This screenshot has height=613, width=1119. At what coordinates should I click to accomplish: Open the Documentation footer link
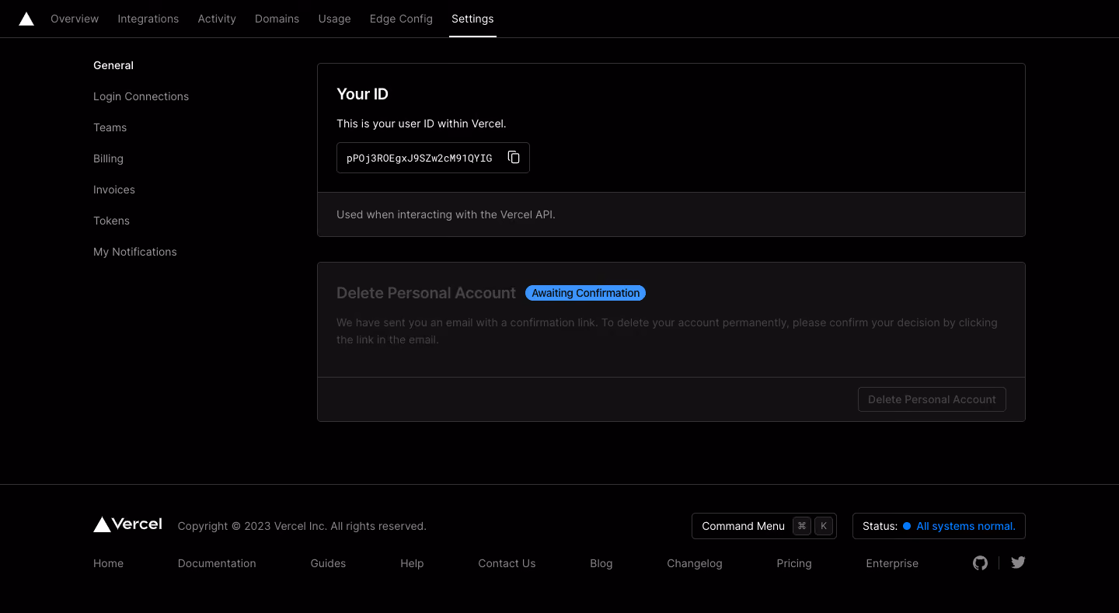click(217, 563)
